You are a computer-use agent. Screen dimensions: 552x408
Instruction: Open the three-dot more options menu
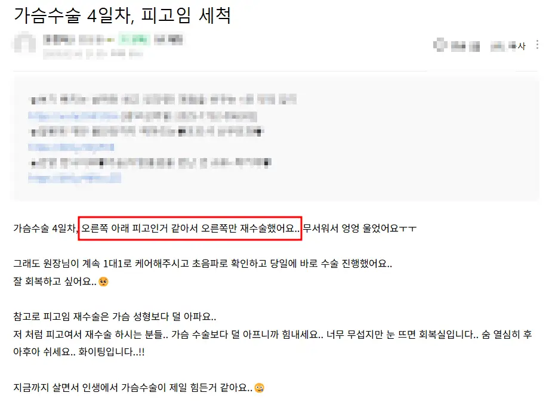pyautogui.click(x=537, y=44)
